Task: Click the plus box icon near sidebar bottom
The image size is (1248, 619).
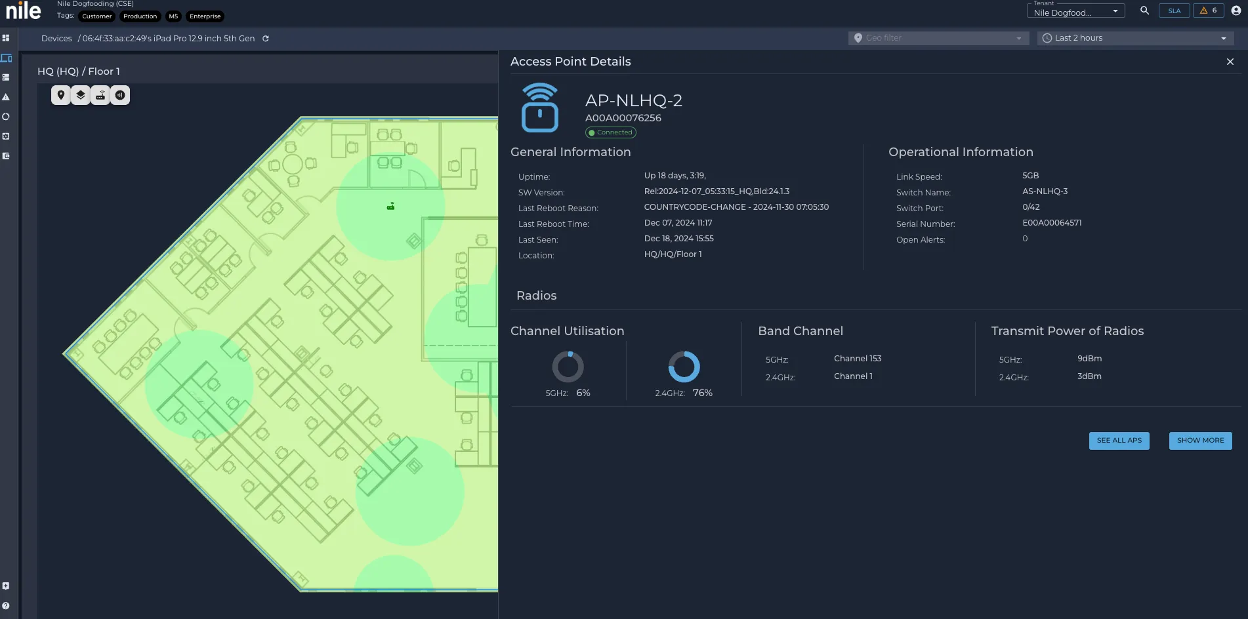Action: (6, 586)
